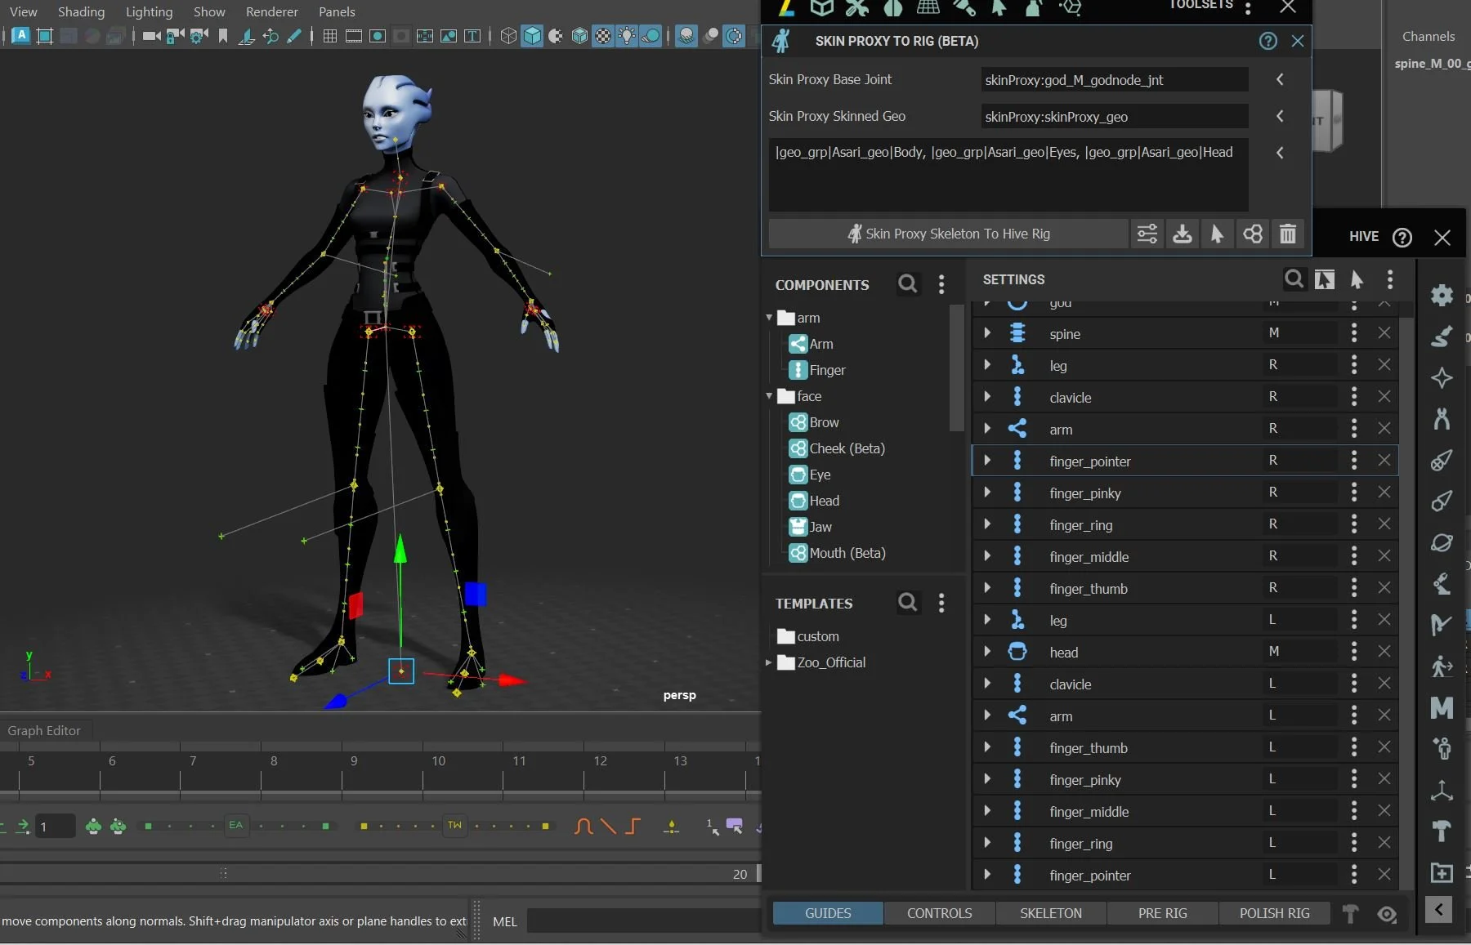Click the orange step tangent icon
This screenshot has height=945, width=1471.
[633, 826]
